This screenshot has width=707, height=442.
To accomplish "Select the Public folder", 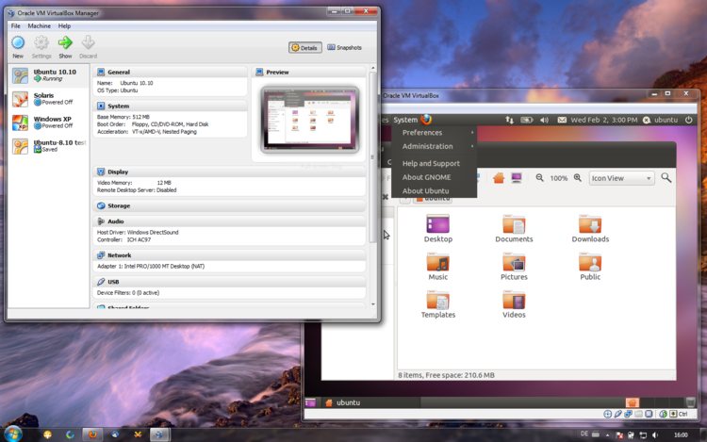I will tap(590, 267).
